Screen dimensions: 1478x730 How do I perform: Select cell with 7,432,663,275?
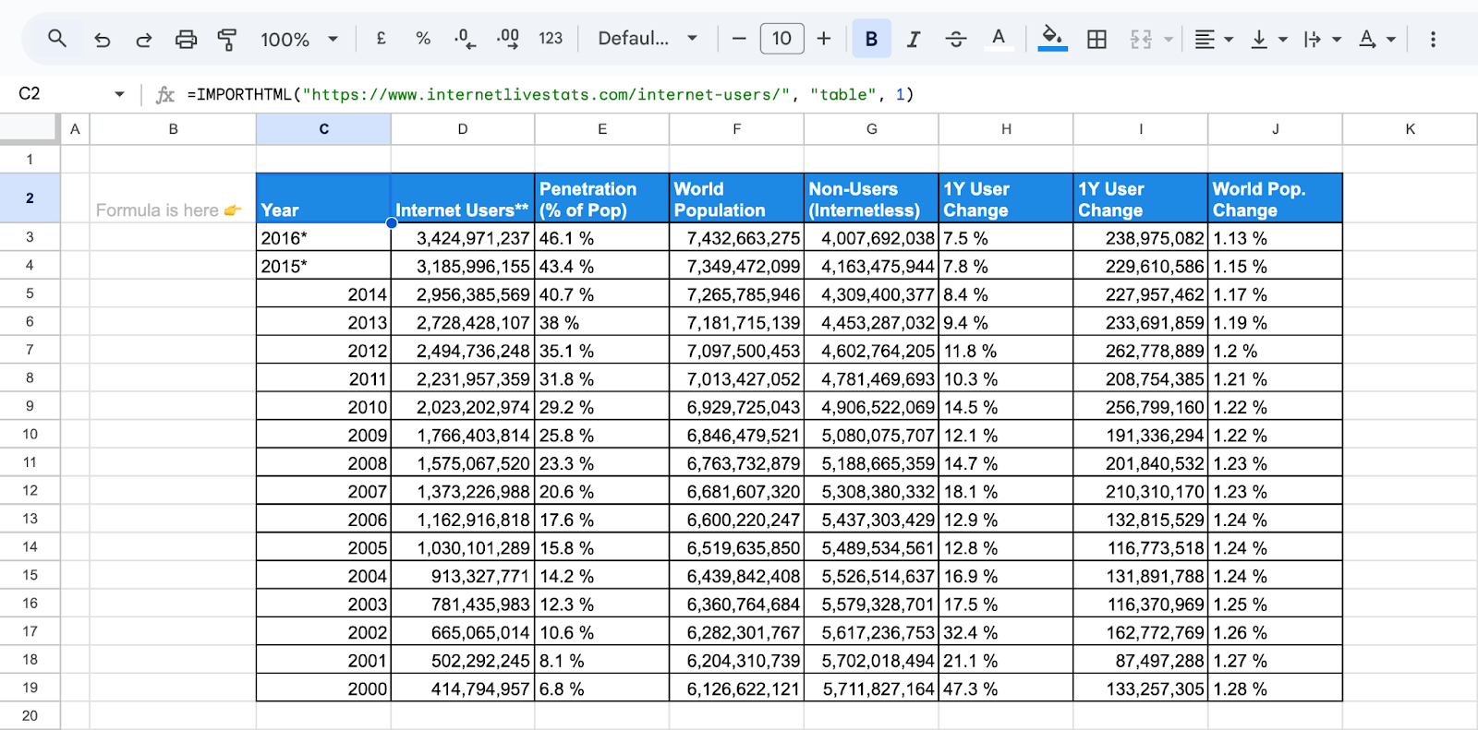737,237
